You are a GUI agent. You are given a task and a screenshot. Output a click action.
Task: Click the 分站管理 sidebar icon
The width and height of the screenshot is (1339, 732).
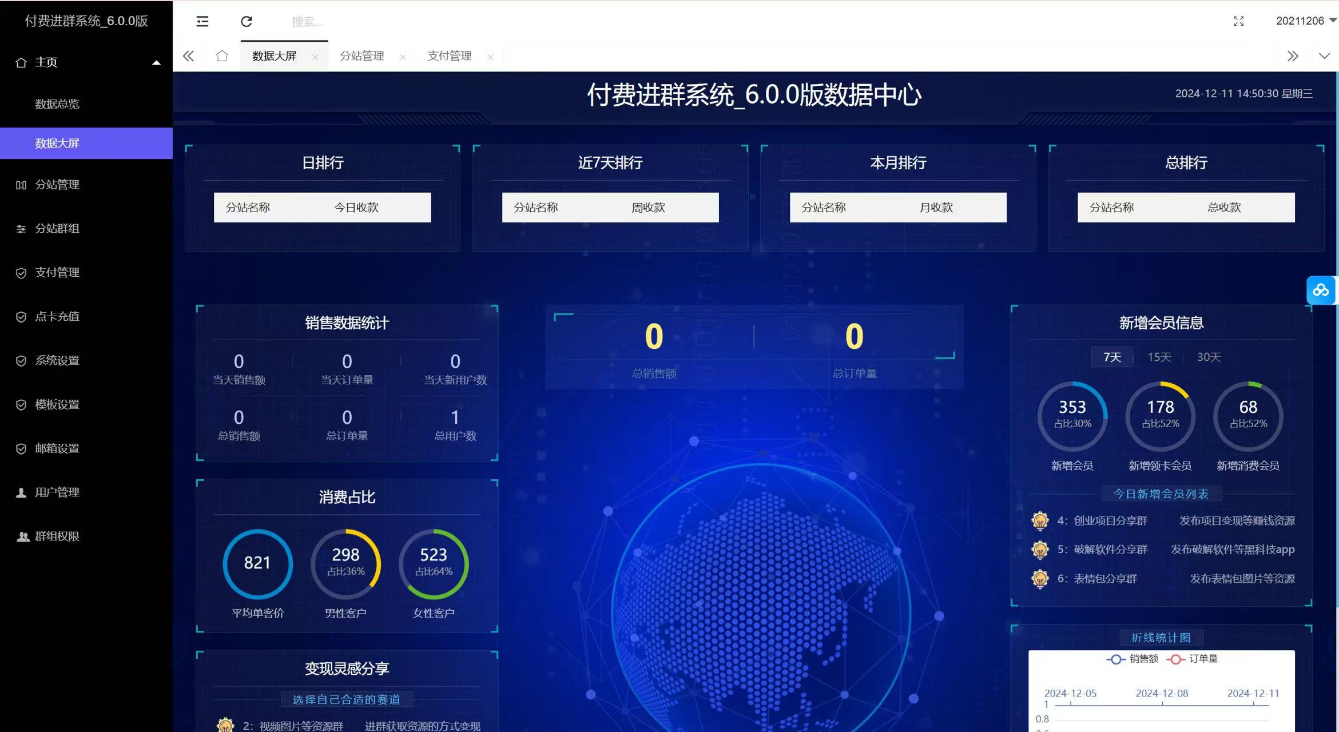21,185
